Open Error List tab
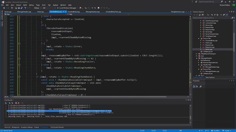 (7, 127)
